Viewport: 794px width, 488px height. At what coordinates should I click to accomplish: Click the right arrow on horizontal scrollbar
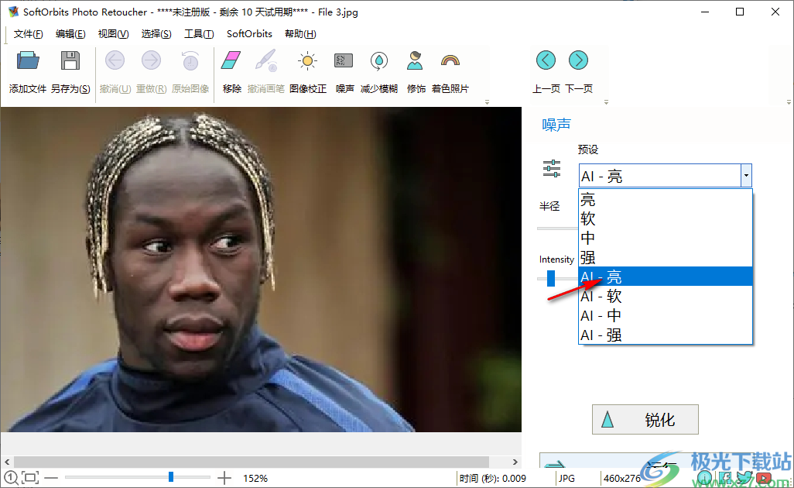point(515,461)
